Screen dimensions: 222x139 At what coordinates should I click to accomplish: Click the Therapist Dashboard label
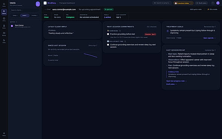pyautogui.click(x=67, y=3)
